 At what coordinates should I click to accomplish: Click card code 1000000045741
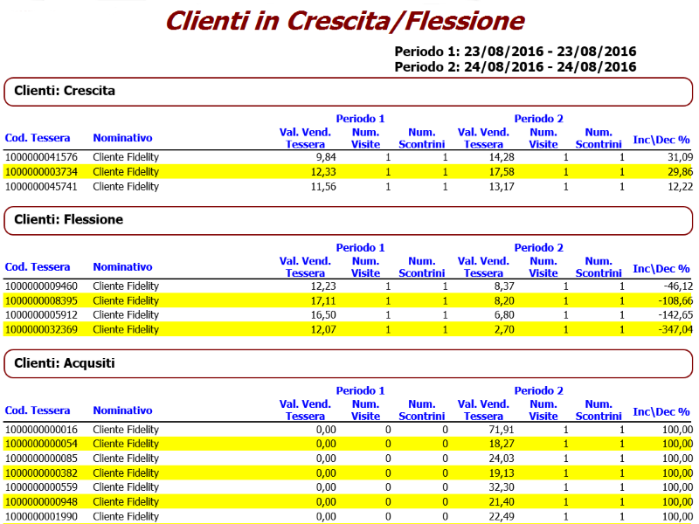click(x=41, y=186)
